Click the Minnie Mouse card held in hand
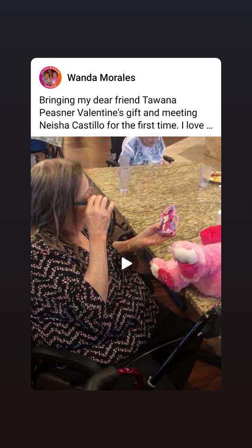 [x=168, y=221]
